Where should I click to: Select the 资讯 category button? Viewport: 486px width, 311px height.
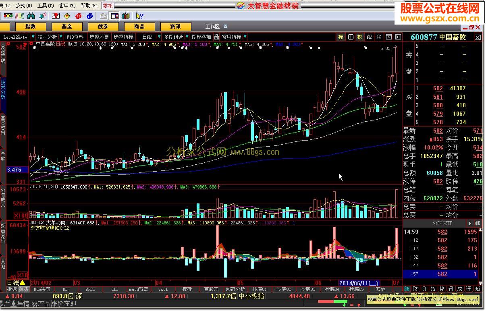pyautogui.click(x=176, y=27)
